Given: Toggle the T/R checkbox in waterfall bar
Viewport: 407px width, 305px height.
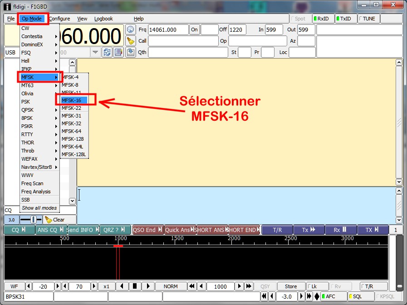Looking at the screenshot, I should 373,286.
